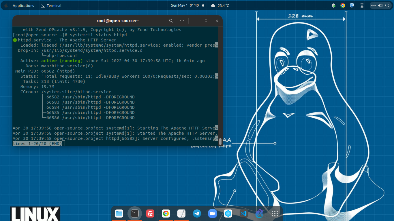
Task: Open the terminal three-dots menu
Action: pyautogui.click(x=182, y=21)
